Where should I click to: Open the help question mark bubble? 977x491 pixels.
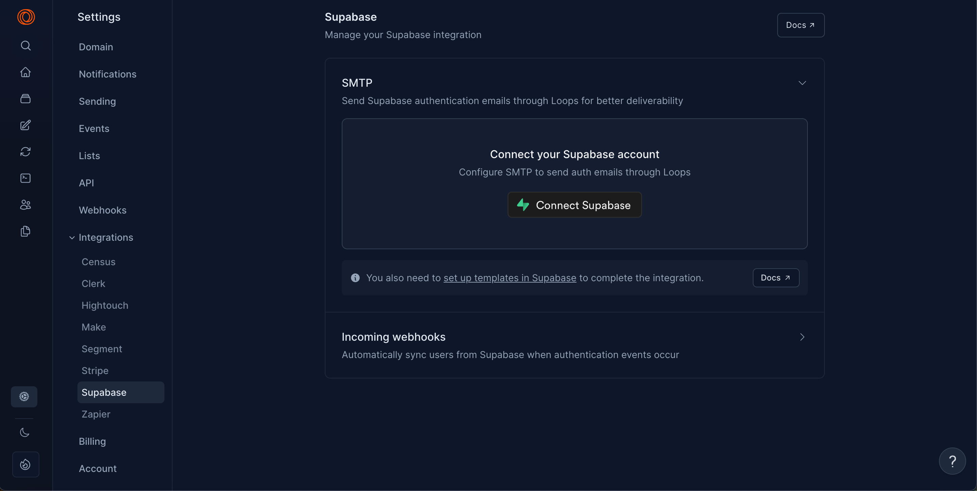[x=952, y=461]
